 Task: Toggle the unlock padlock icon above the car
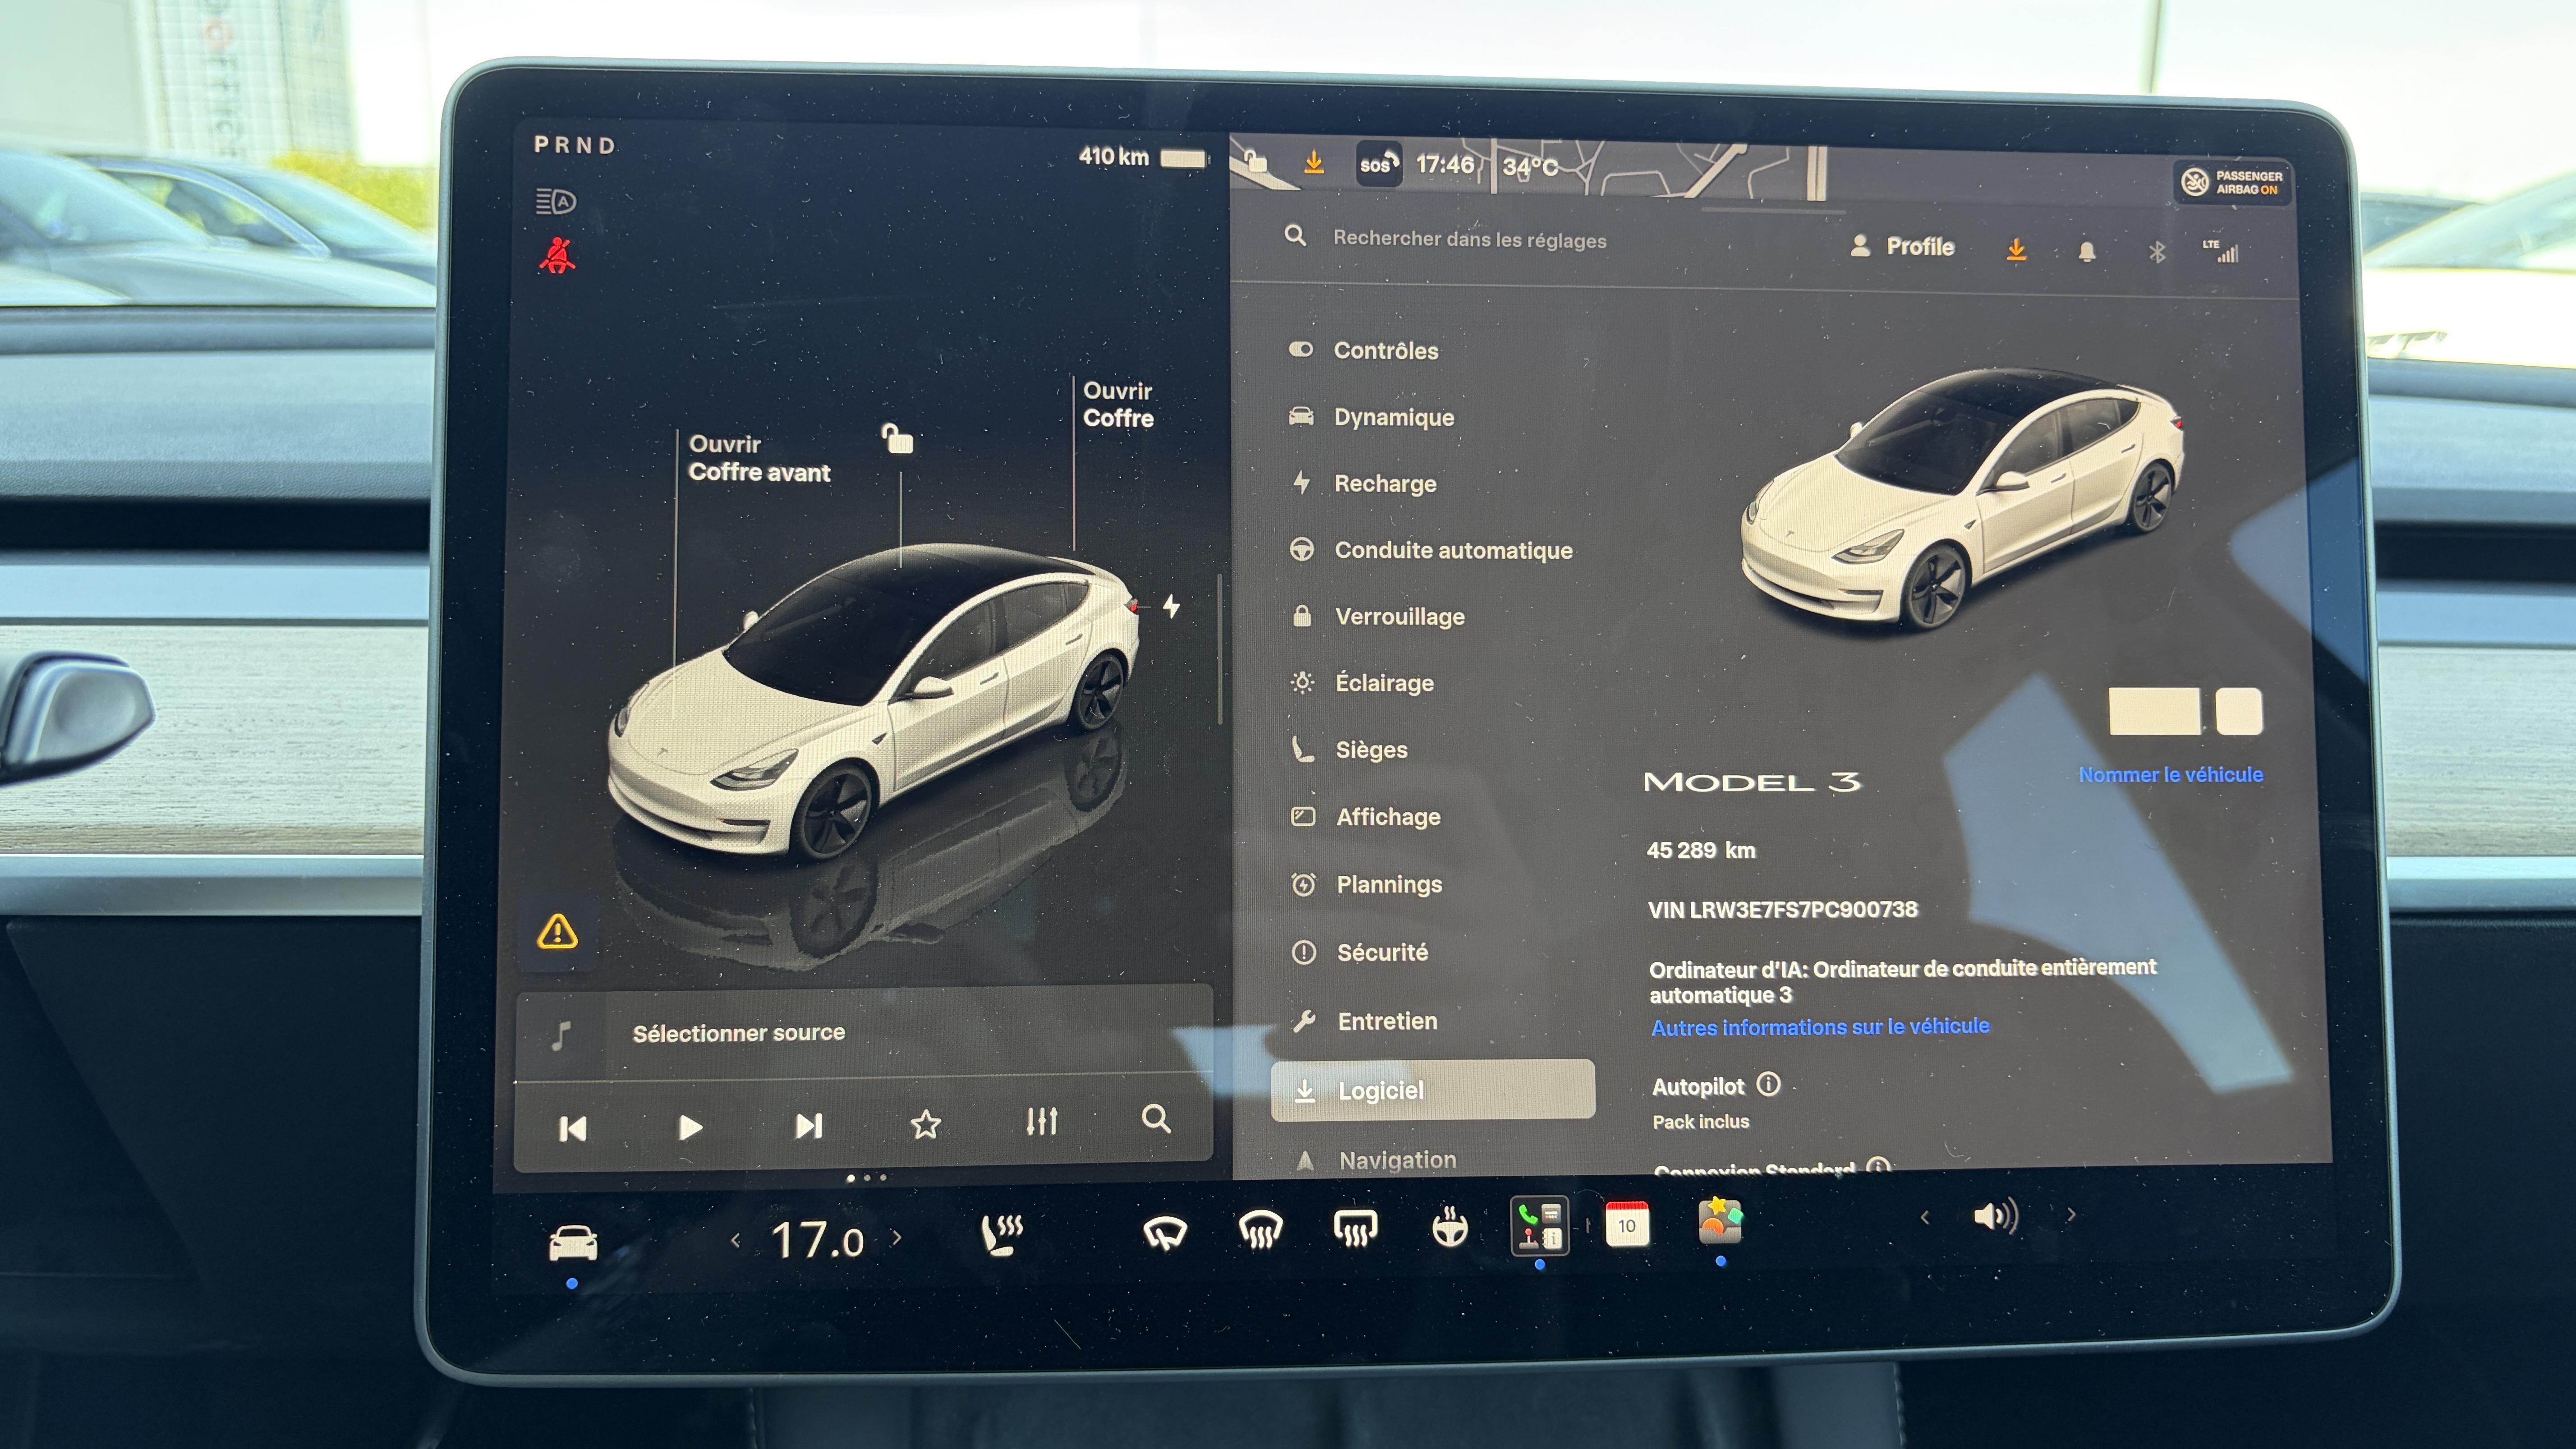[x=897, y=438]
